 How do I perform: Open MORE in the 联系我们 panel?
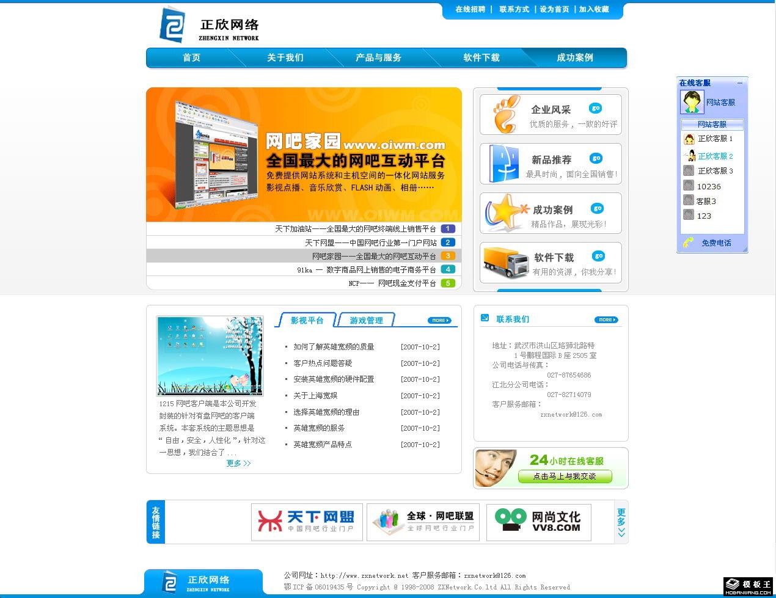click(606, 319)
